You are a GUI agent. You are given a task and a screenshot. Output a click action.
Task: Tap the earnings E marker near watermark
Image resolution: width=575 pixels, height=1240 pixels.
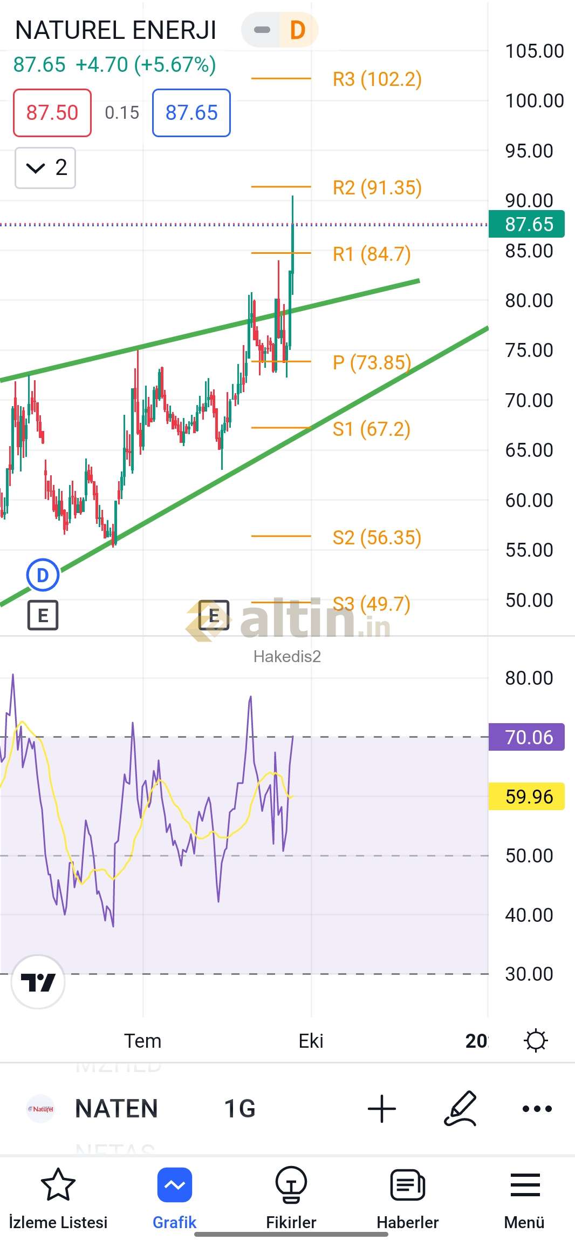[214, 615]
